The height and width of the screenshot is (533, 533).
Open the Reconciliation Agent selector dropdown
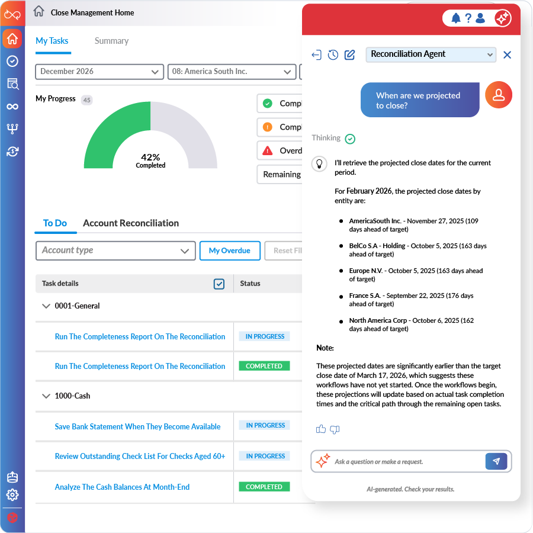[x=431, y=54]
